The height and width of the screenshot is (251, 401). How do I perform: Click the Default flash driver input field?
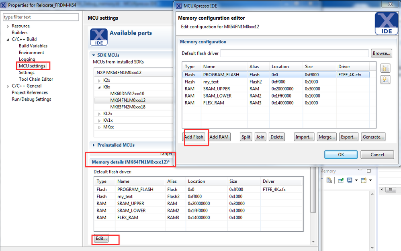click(x=295, y=53)
